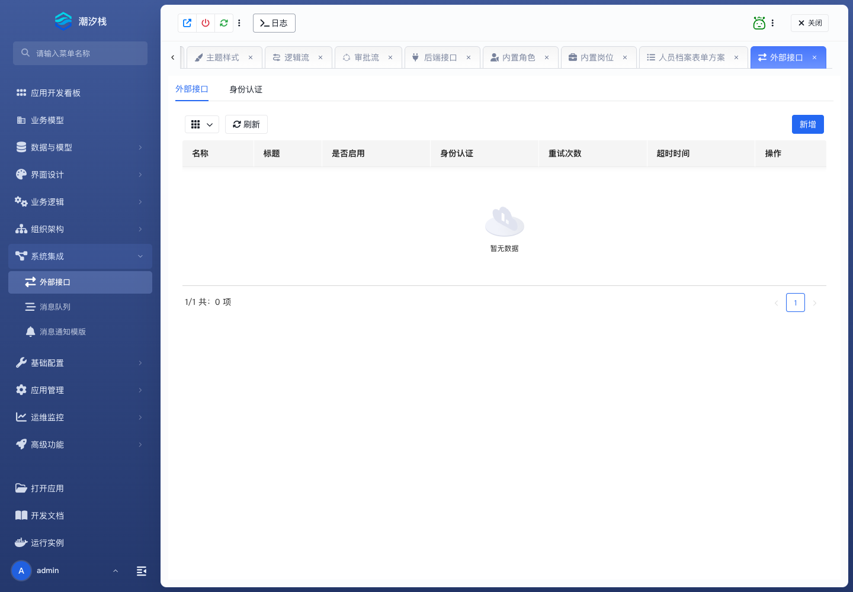Expand the admin user menu chevron
This screenshot has width=853, height=592.
(116, 571)
